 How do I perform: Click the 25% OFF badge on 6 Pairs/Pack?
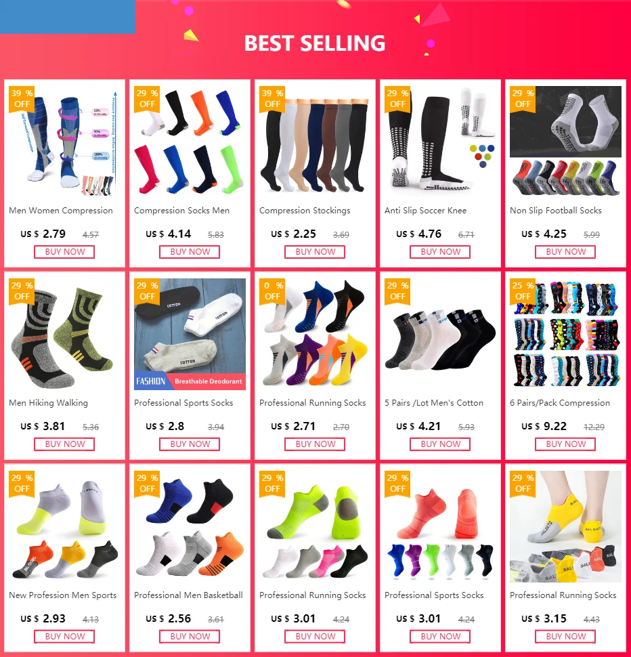pos(523,291)
